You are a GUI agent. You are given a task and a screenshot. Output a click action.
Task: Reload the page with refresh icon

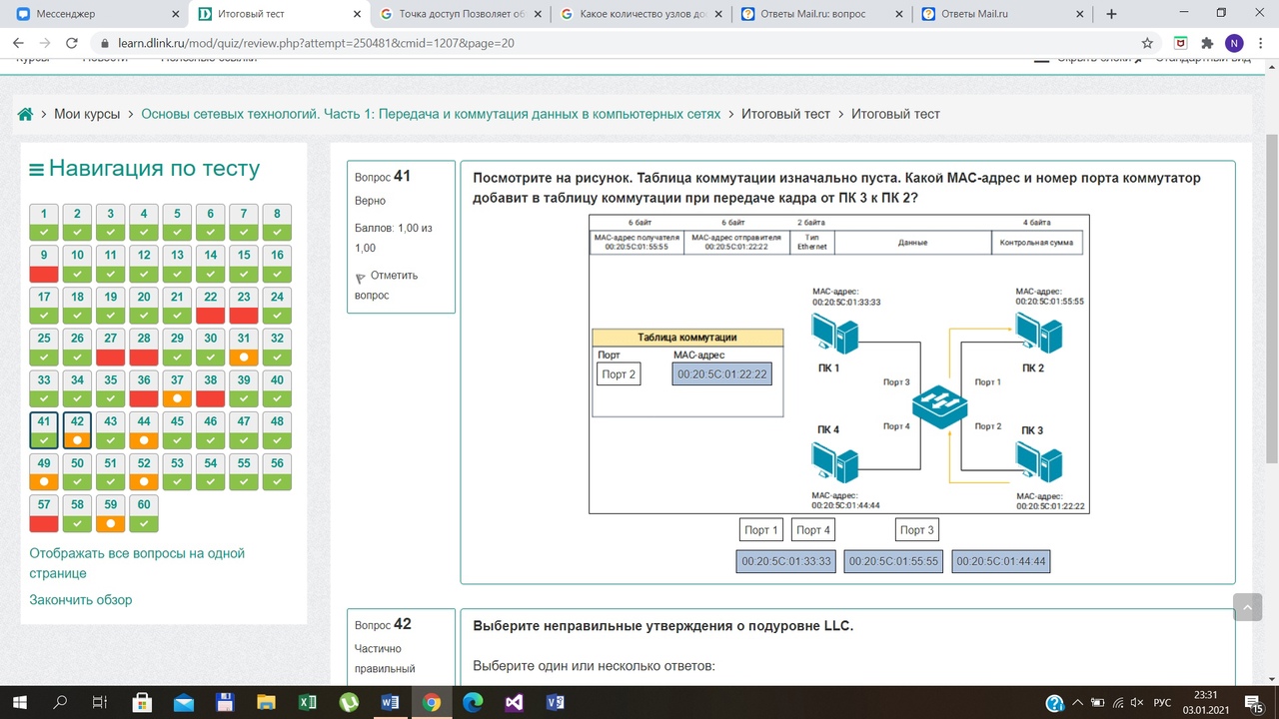71,43
